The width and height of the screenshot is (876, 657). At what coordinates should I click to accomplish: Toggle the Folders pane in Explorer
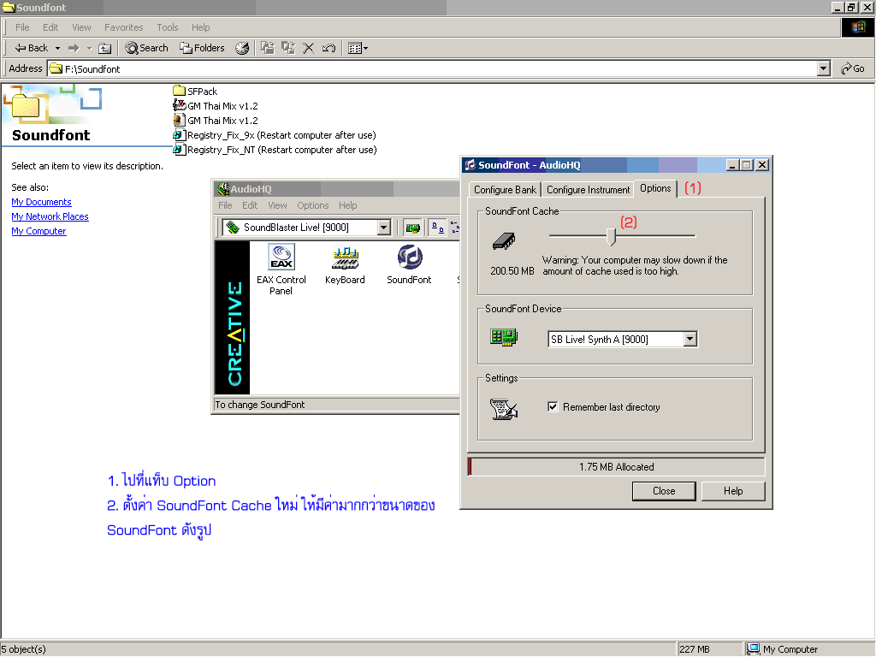point(202,48)
